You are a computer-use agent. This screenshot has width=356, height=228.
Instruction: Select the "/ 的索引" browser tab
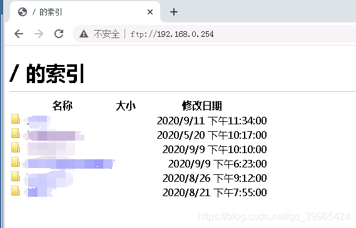click(x=84, y=12)
